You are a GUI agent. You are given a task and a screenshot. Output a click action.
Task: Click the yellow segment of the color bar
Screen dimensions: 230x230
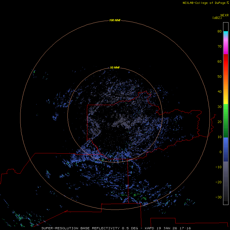[x=226, y=101]
